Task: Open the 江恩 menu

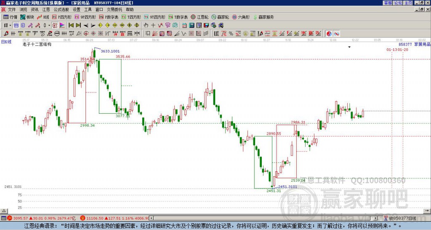Action: click(46, 10)
